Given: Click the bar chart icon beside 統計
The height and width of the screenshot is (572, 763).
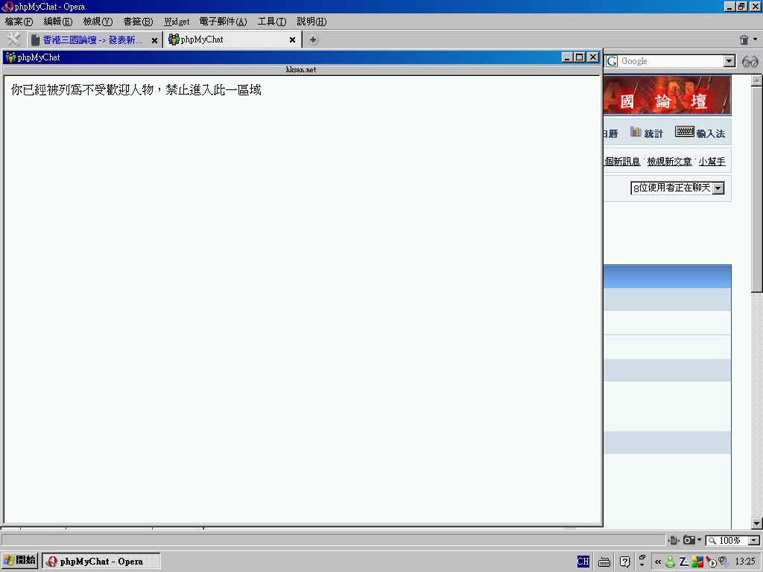Looking at the screenshot, I should pos(636,131).
